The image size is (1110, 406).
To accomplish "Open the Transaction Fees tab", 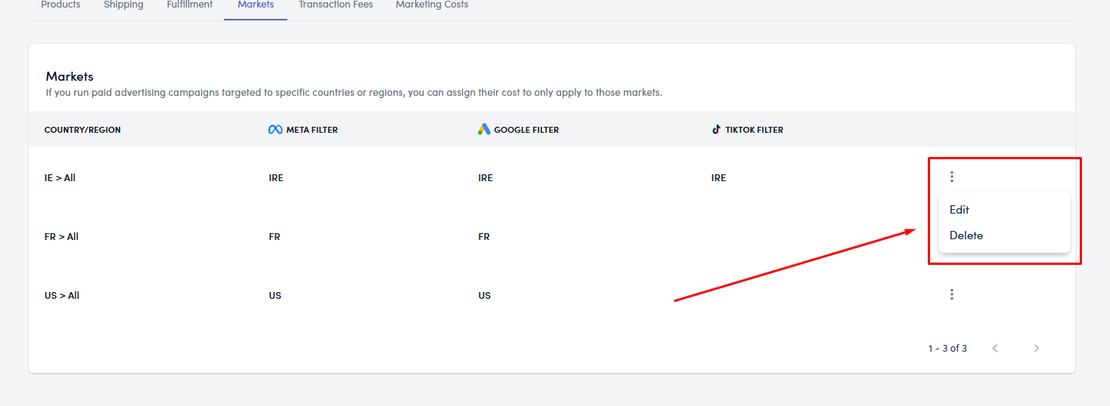I will tap(336, 5).
